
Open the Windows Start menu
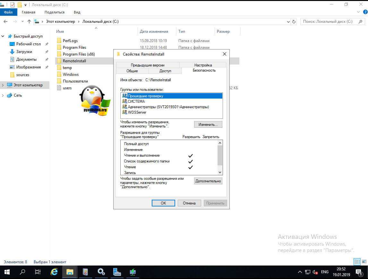[x=7, y=272]
